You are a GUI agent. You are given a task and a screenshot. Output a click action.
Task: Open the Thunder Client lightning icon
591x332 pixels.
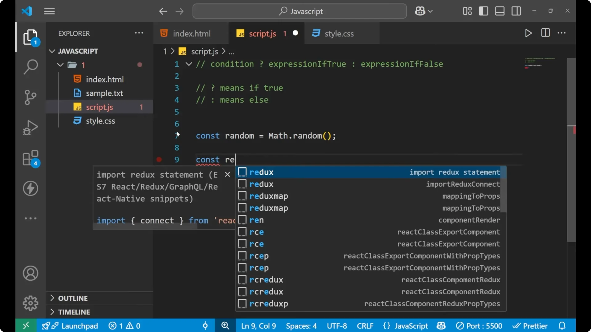click(30, 188)
